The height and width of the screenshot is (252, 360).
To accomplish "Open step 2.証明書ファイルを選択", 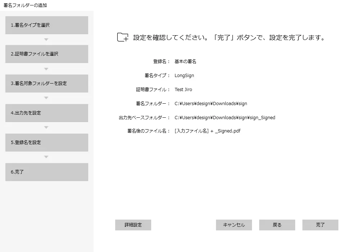I will tap(47, 54).
